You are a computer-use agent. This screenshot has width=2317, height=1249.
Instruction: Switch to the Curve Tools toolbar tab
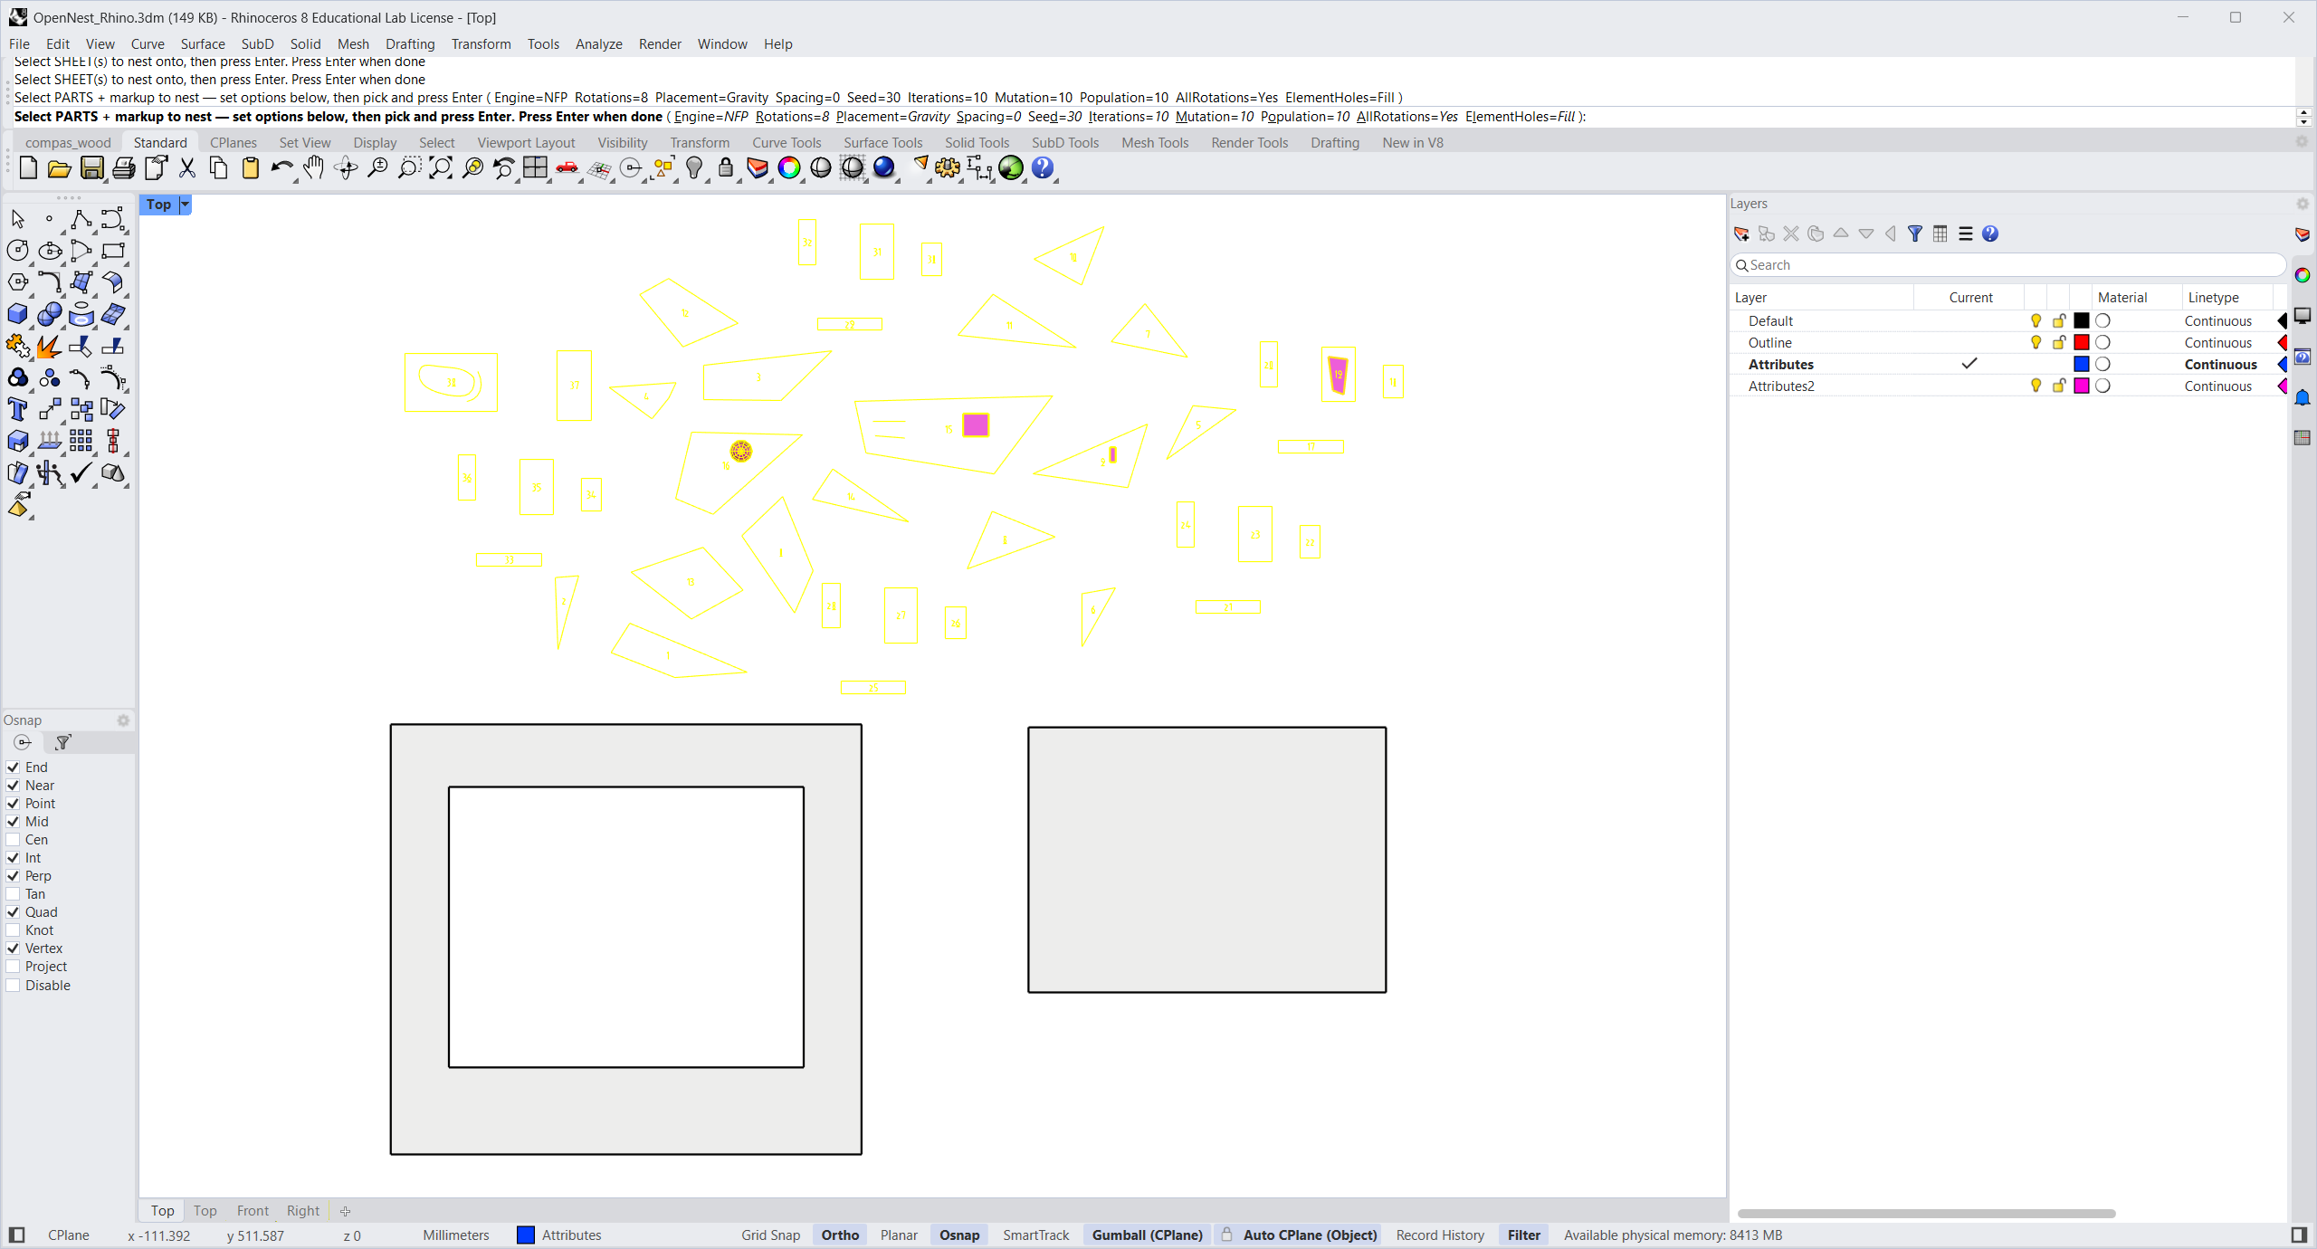[787, 143]
